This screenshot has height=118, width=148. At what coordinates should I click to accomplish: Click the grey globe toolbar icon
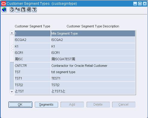click(x=12, y=10)
